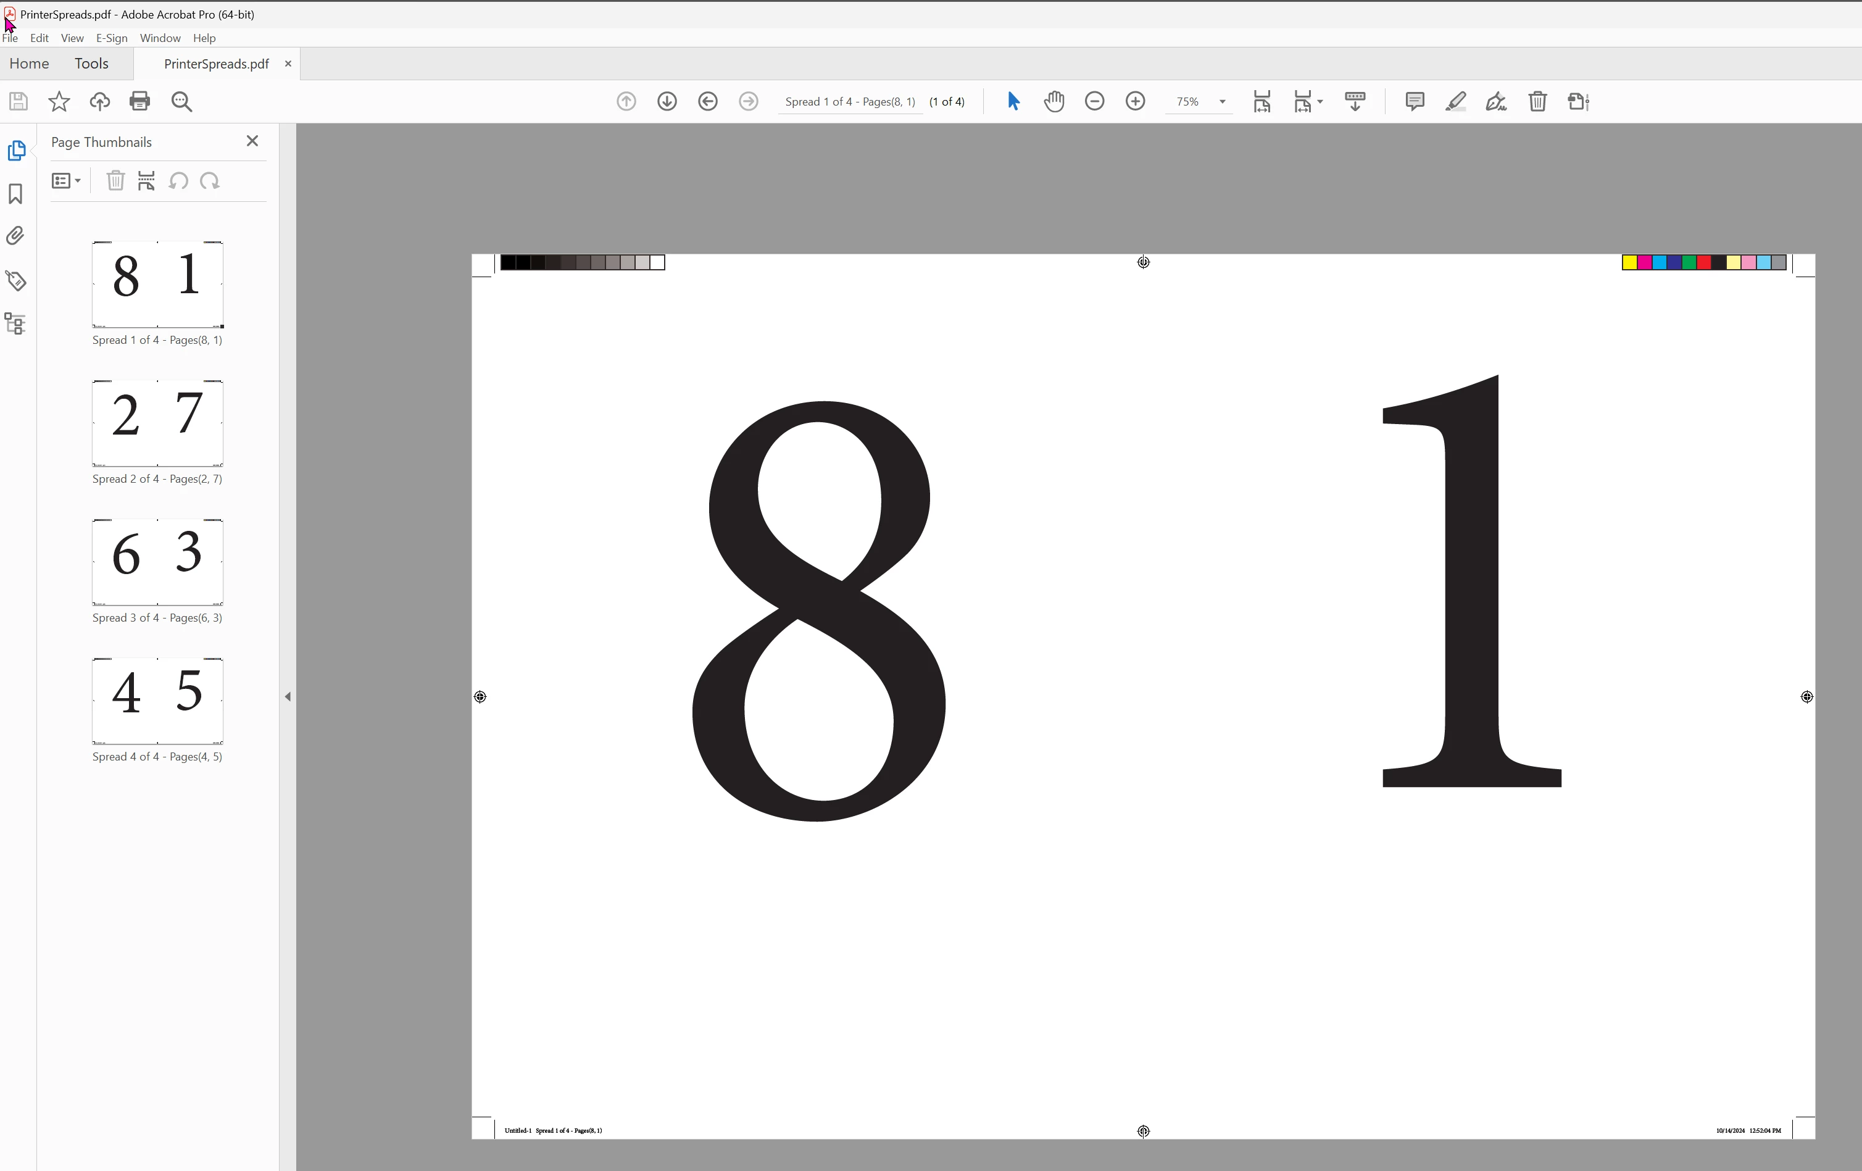
Task: Select Spread 3 of 4 thumbnail
Action: [x=157, y=562]
